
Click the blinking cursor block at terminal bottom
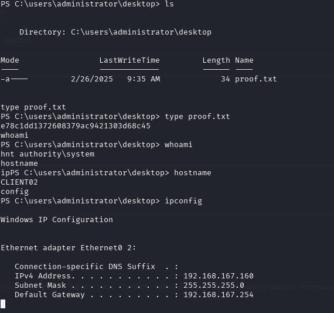(3, 304)
